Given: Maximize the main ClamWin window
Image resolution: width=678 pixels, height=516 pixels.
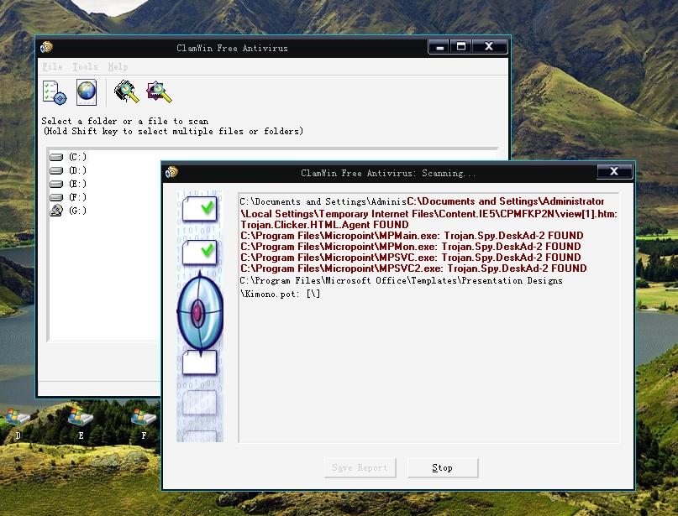Looking at the screenshot, I should [461, 47].
